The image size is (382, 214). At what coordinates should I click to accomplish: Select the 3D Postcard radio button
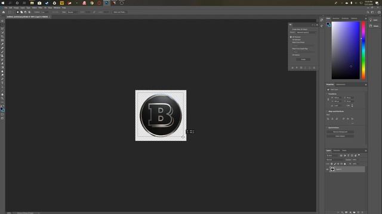point(291,37)
